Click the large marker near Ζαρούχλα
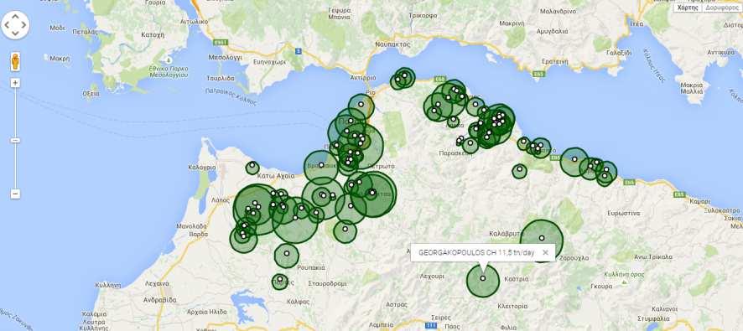The image size is (743, 331). tap(542, 238)
